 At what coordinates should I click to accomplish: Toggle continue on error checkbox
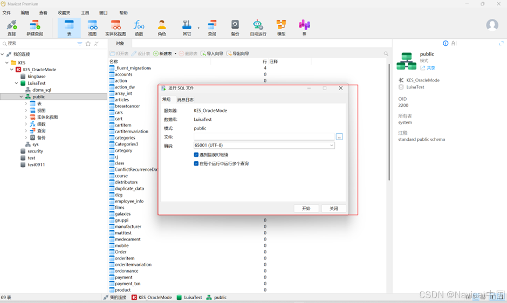coord(196,155)
